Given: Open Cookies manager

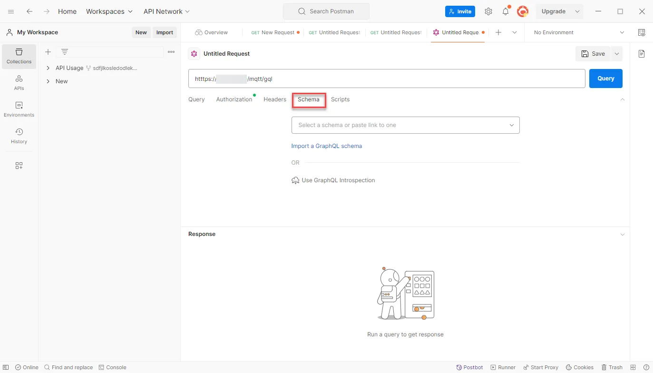Looking at the screenshot, I should [580, 367].
